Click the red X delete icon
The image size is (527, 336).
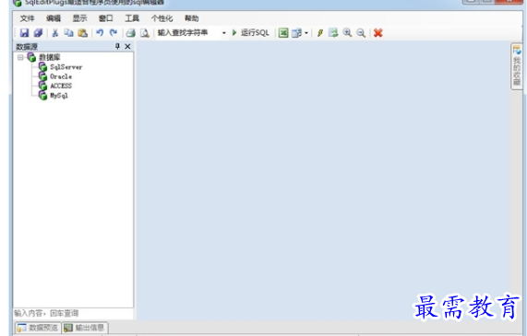coord(378,33)
